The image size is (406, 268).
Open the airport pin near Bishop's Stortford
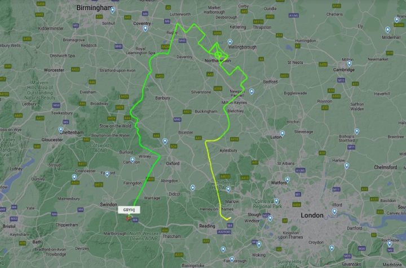click(357, 131)
